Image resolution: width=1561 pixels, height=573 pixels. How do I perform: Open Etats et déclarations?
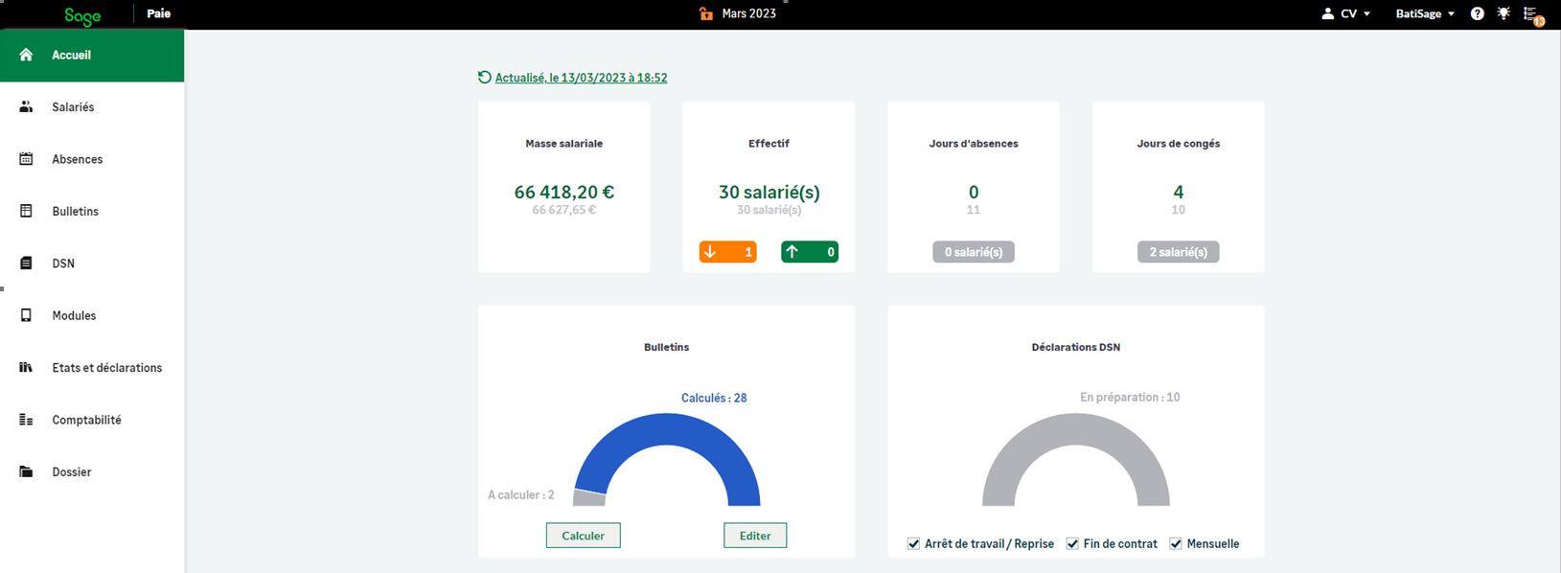92,368
